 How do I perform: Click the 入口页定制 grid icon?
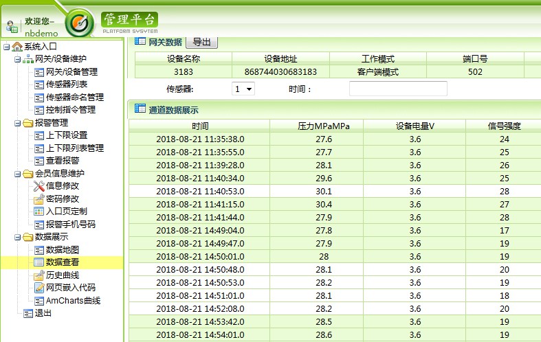(x=39, y=212)
